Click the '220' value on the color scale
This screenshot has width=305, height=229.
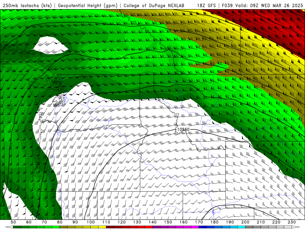point(276,222)
